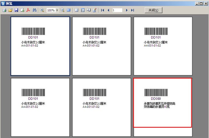Zoom in using magnifier plus icon
Screen dimensions: 209x138
[42, 10]
